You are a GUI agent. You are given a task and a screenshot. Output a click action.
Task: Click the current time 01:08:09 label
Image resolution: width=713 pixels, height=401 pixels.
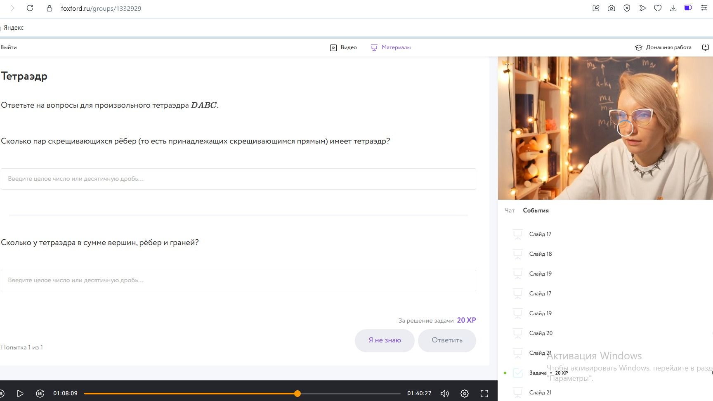[x=65, y=394]
